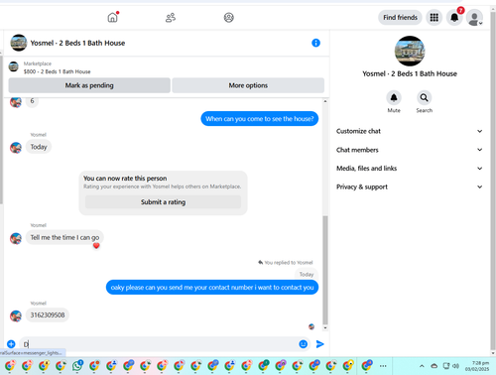
Task: Select the oaky please can you send message
Action: (212, 288)
